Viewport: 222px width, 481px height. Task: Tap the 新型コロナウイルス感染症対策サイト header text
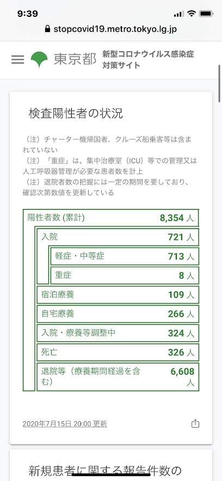[x=148, y=59]
